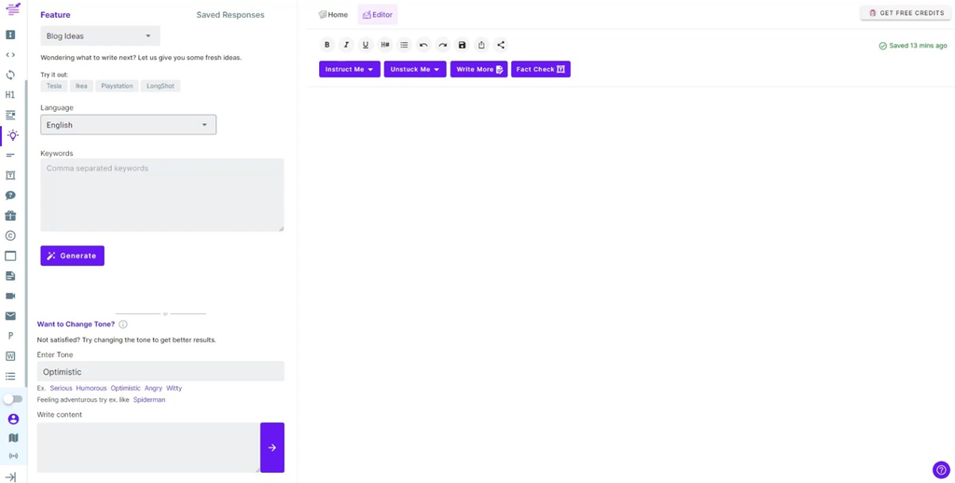This screenshot has width=955, height=483.
Task: Open the H1 heading tool in sidebar
Action: (x=10, y=95)
